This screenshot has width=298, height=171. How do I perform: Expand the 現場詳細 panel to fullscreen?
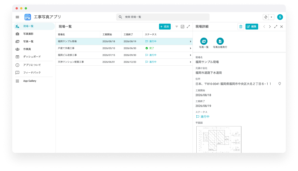click(276, 27)
